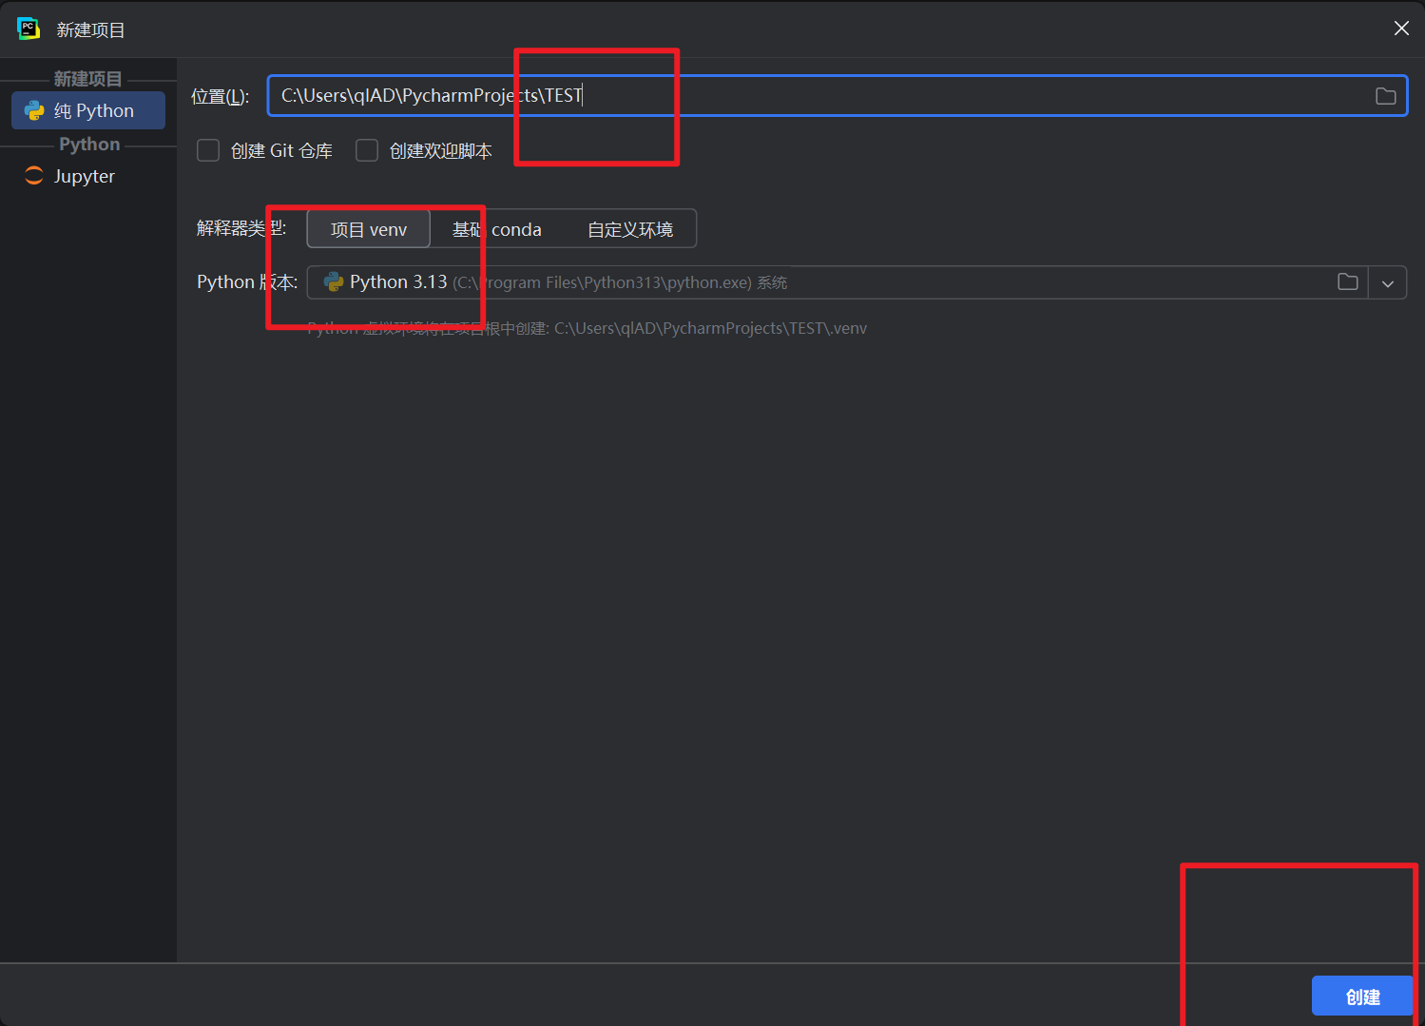
Task: Click the venv path hint text ending in TEST\.venv
Action: pyautogui.click(x=587, y=328)
